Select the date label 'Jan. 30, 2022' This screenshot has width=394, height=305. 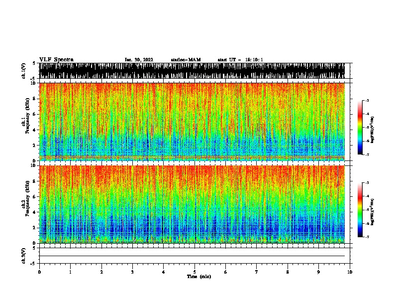[139, 60]
